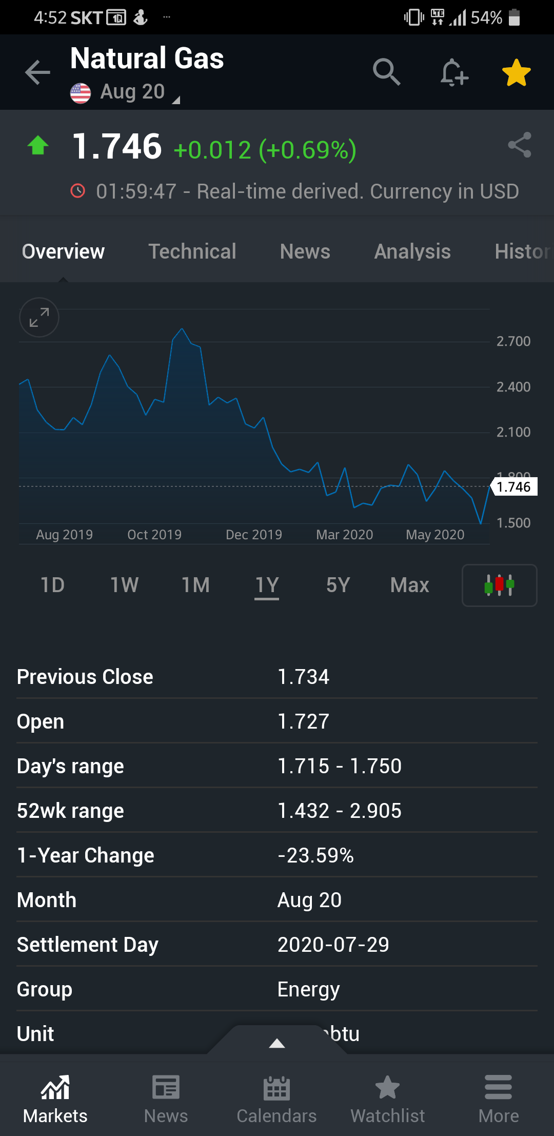554x1136 pixels.
Task: Set chart range to 5Y
Action: (x=338, y=585)
